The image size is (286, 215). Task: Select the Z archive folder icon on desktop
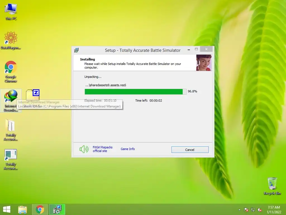click(x=33, y=95)
